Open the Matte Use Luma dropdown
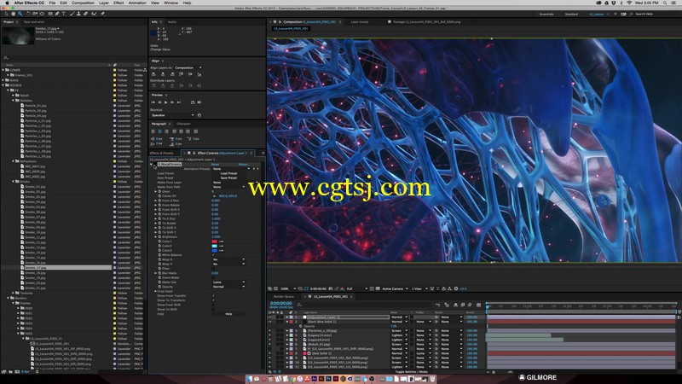Screen dimensions: 682x384 click(228, 282)
